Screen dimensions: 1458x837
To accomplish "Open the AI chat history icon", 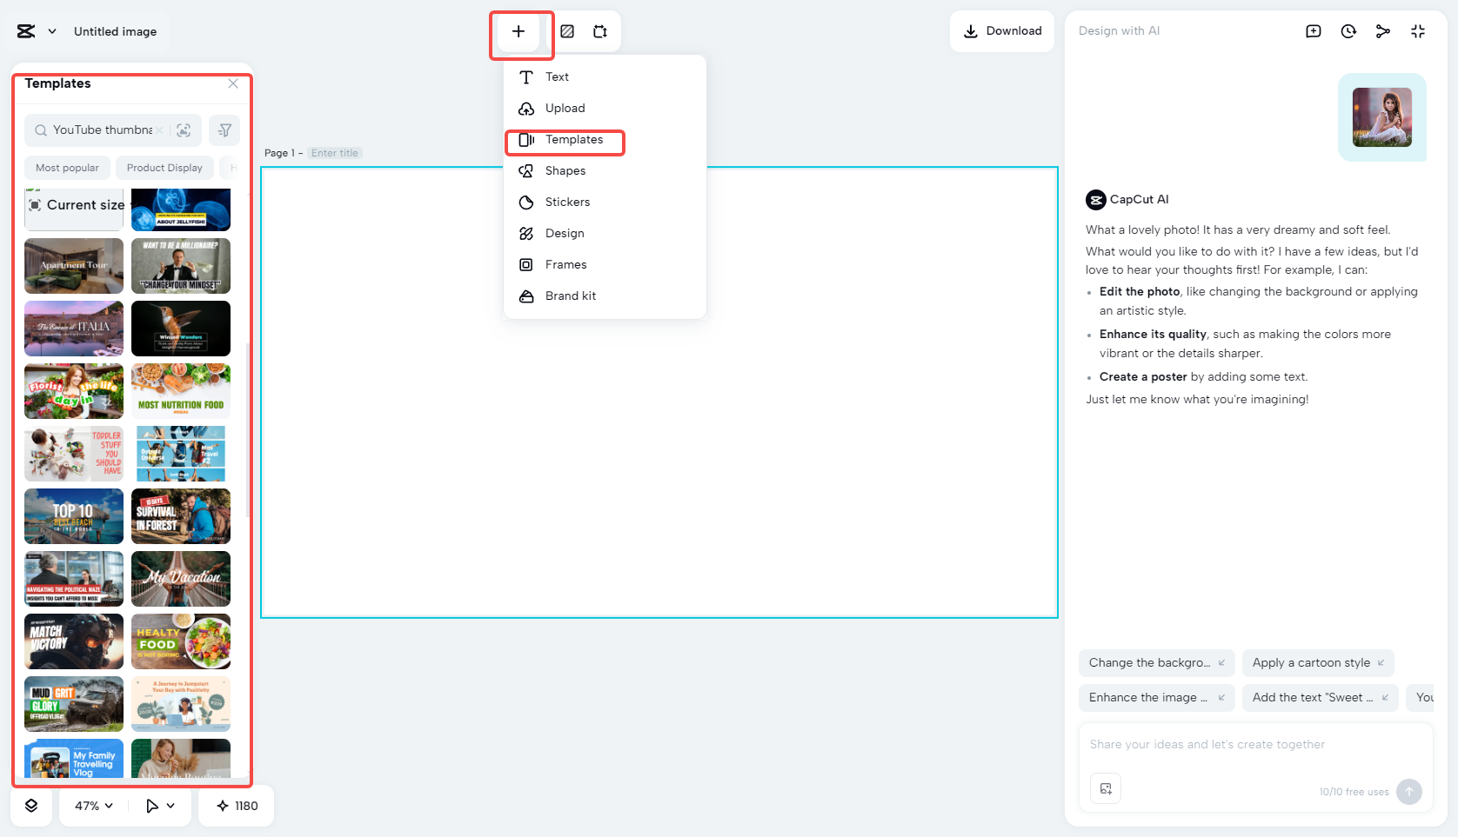I will 1348,31.
